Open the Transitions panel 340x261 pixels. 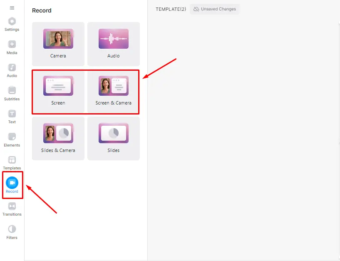point(12,209)
